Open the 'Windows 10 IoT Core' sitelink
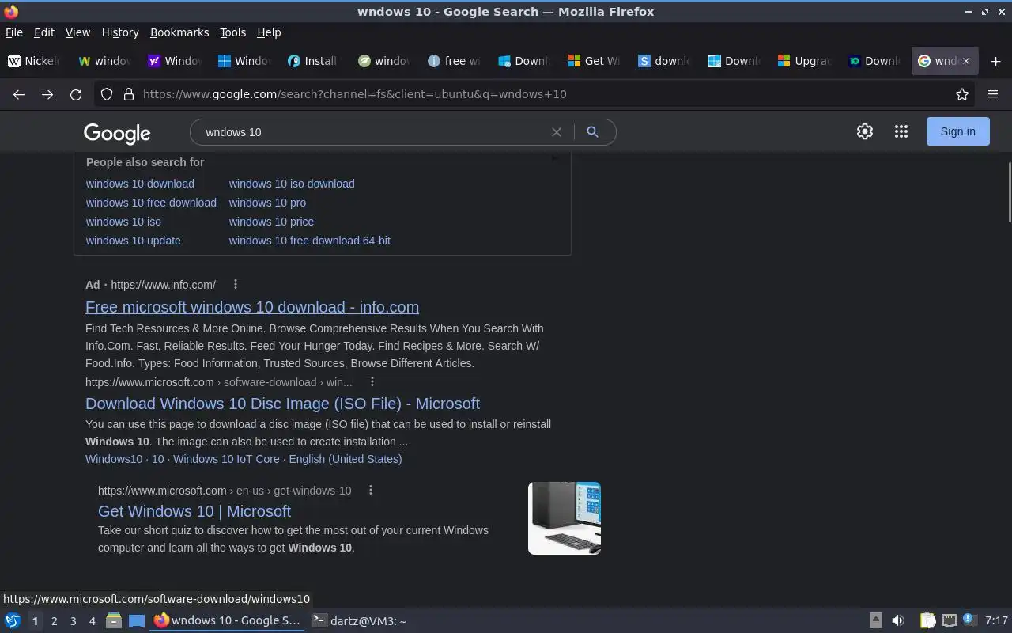1012x633 pixels. pos(226,459)
